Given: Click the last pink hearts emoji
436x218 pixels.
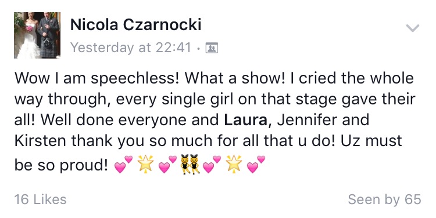Looking at the screenshot, I should (x=256, y=164).
